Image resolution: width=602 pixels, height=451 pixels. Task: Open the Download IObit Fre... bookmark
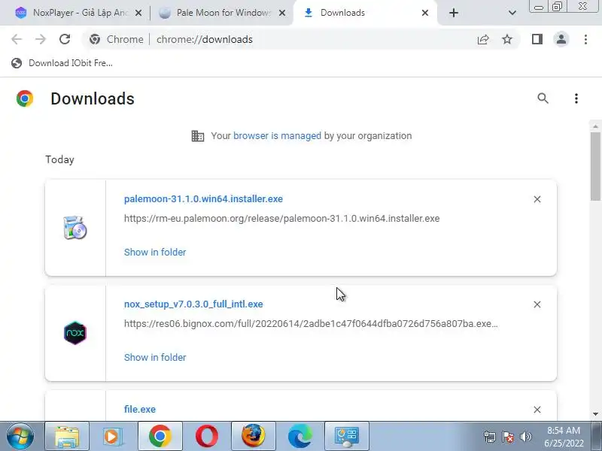pyautogui.click(x=62, y=63)
